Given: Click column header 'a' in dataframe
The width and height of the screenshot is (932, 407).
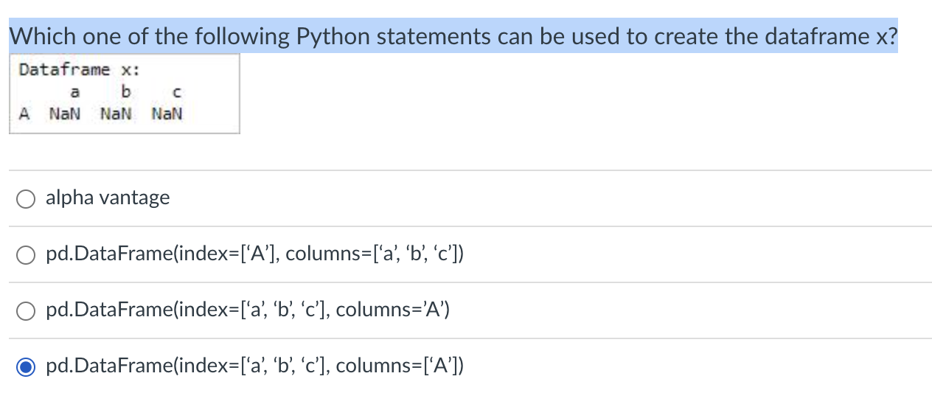Looking at the screenshot, I should 74,92.
